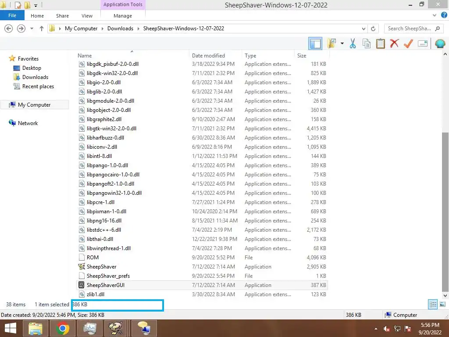Click the vertical scrollbar thumb
The height and width of the screenshot is (337, 449).
(445, 212)
